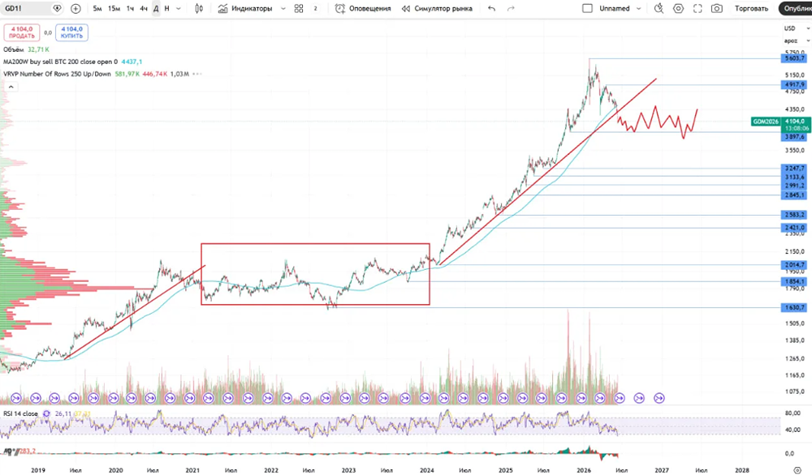Switch to the 1ч timeframe
This screenshot has width=812, height=475.
[x=130, y=8]
